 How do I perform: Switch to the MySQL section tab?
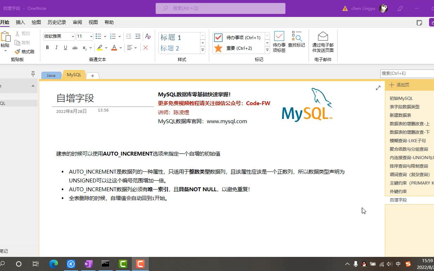74,75
